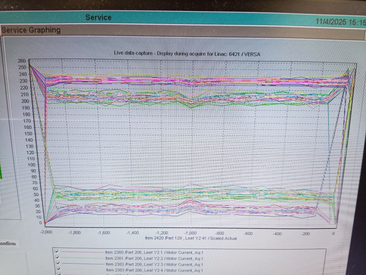This screenshot has width=366, height=275.
Task: Click the red marker dot at the graph origin
Action: click(45, 223)
